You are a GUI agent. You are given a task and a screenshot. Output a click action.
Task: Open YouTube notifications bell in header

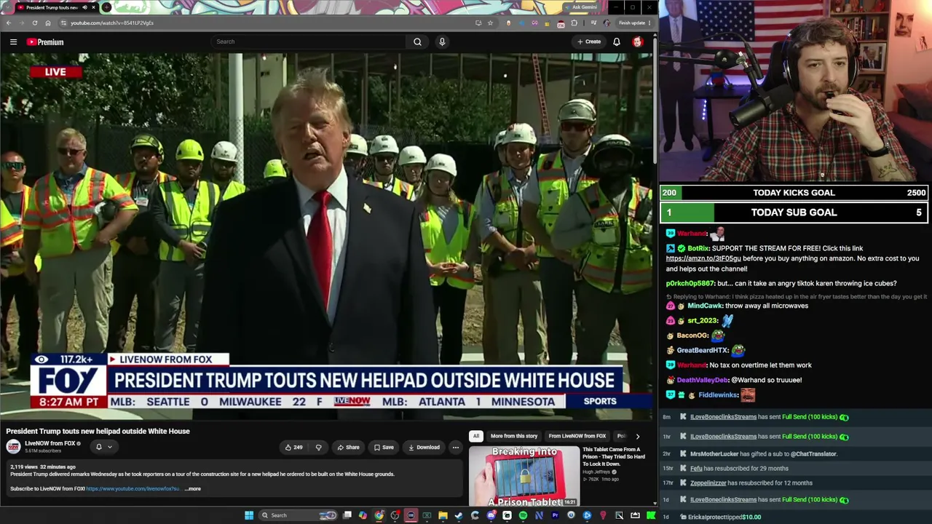point(616,41)
